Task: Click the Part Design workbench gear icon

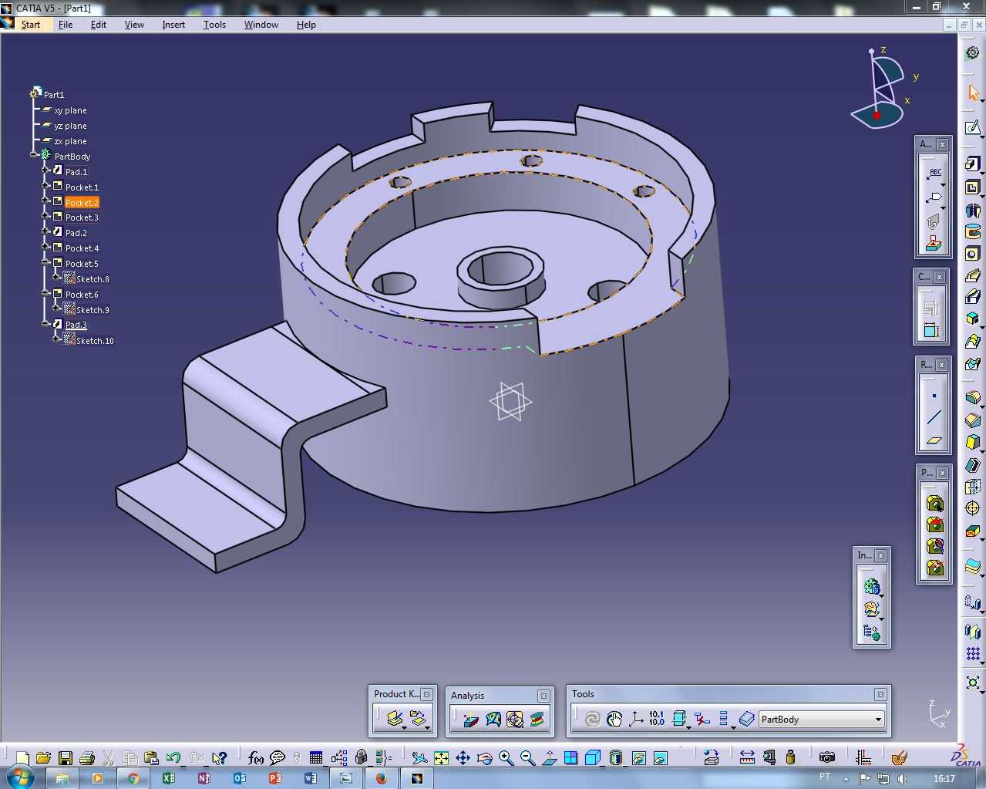Action: click(x=973, y=53)
